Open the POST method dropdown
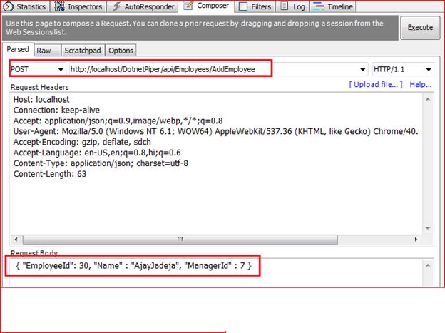445x333 pixels. pyautogui.click(x=37, y=69)
